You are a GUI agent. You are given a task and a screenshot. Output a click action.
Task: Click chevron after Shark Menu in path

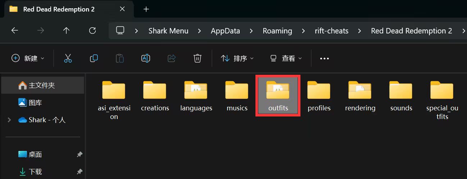tap(200, 31)
